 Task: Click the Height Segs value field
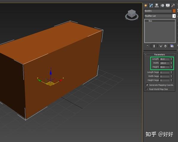pyautogui.click(x=165, y=80)
